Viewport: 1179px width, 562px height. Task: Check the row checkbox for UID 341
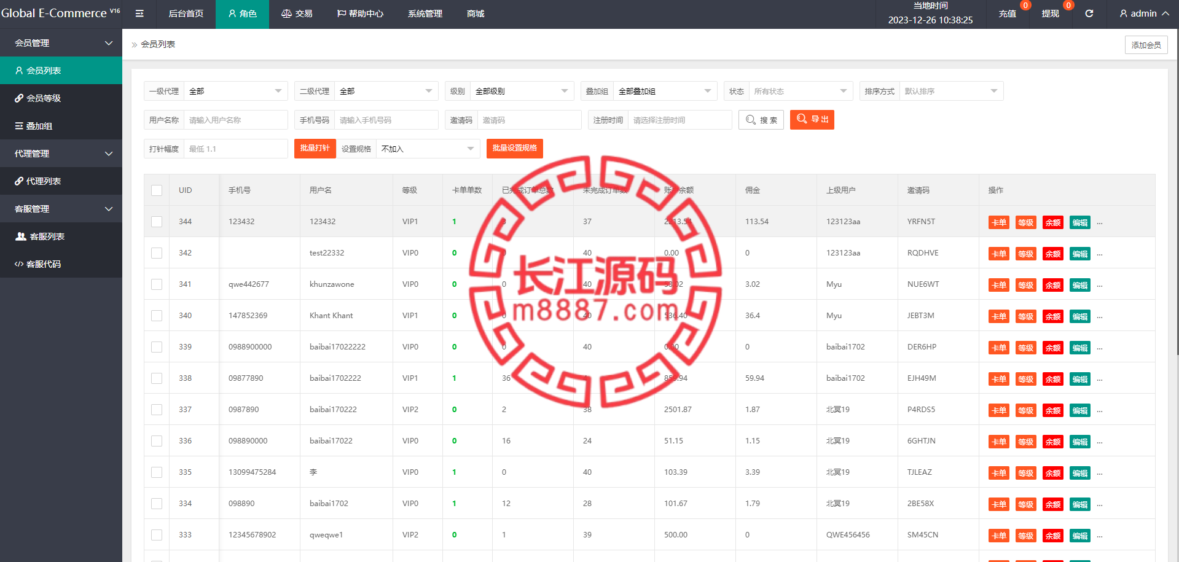pos(157,284)
